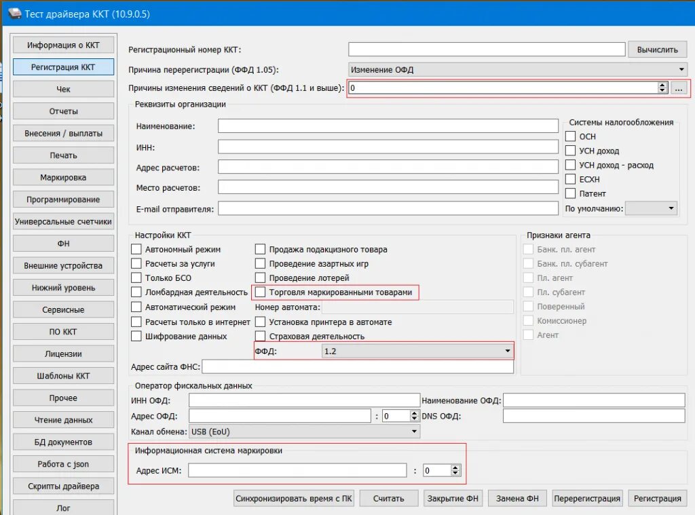Open the БД документов section

63,442
